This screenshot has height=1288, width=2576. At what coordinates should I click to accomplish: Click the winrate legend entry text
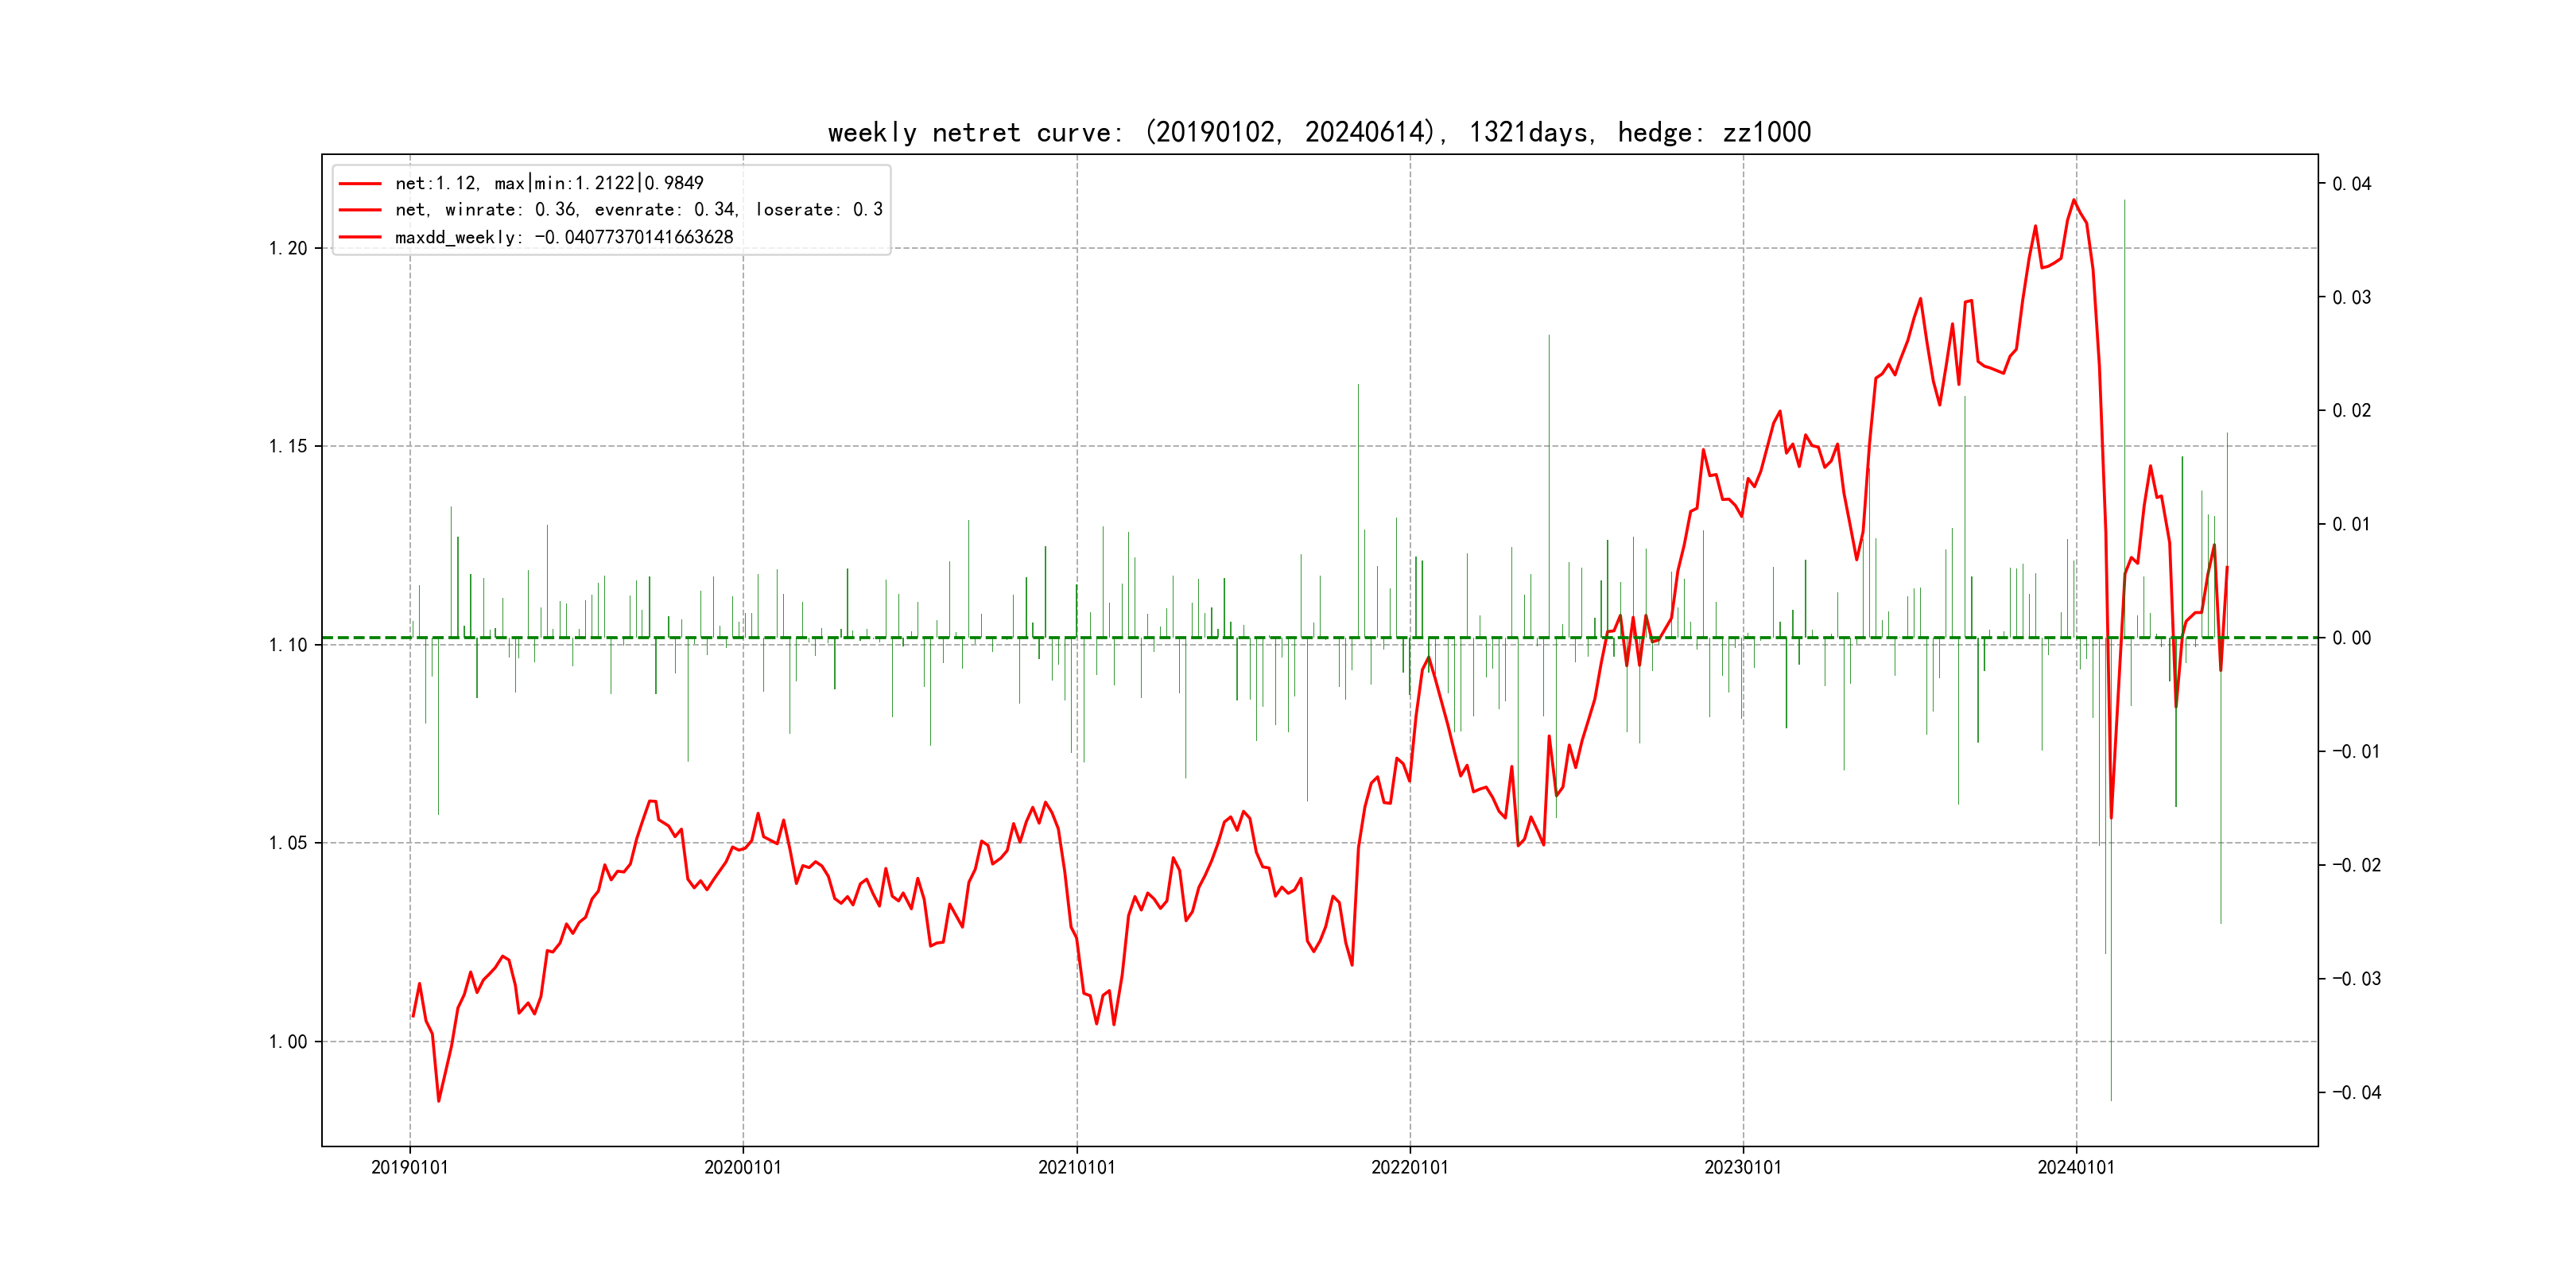[x=638, y=210]
